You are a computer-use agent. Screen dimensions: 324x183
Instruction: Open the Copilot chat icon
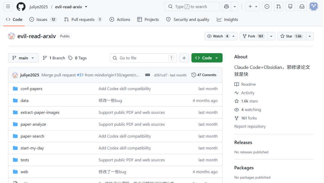point(226,7)
